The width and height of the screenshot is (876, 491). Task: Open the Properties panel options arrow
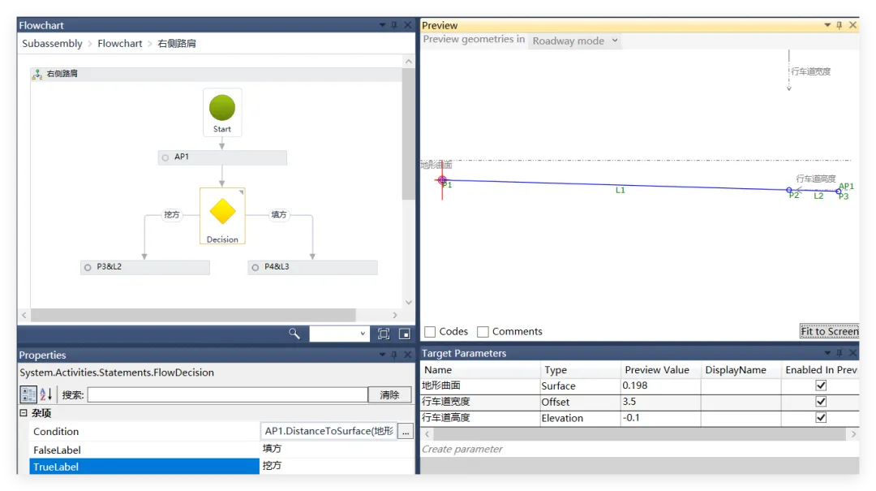click(382, 355)
